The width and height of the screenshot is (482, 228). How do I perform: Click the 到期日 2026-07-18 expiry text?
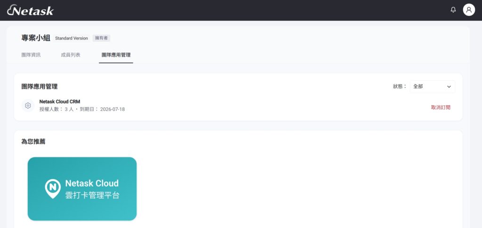pos(102,109)
